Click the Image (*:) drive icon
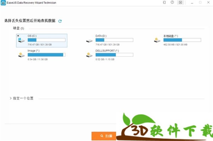The height and width of the screenshot is (141, 213). tap(21, 55)
